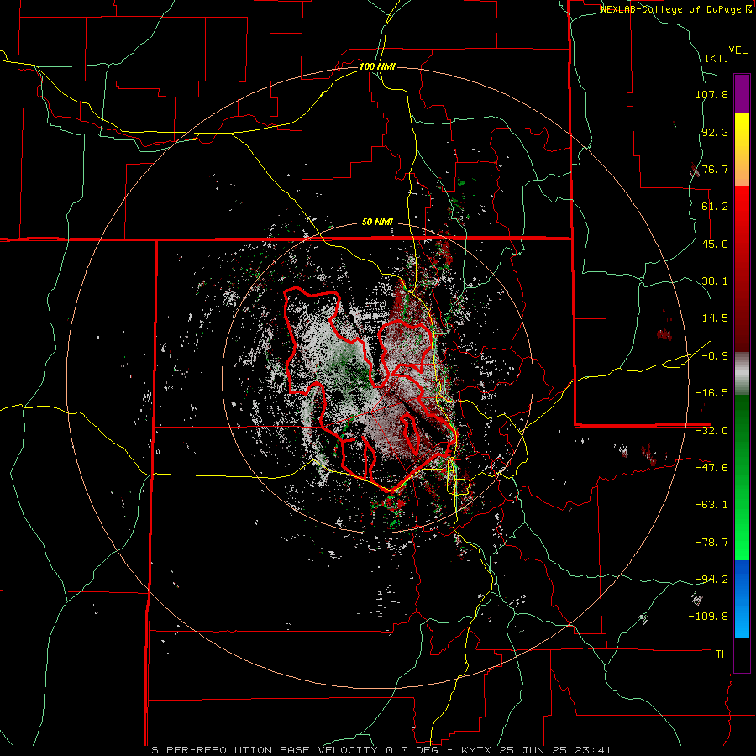
Task: Click the -32.0 velocity scale value
Action: (711, 431)
